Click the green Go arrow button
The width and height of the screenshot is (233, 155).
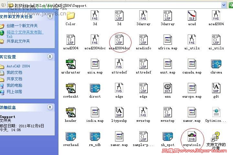click(x=231, y=5)
